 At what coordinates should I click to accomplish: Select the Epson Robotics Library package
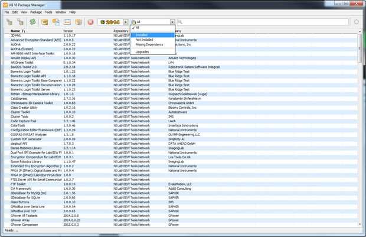point(181,161)
